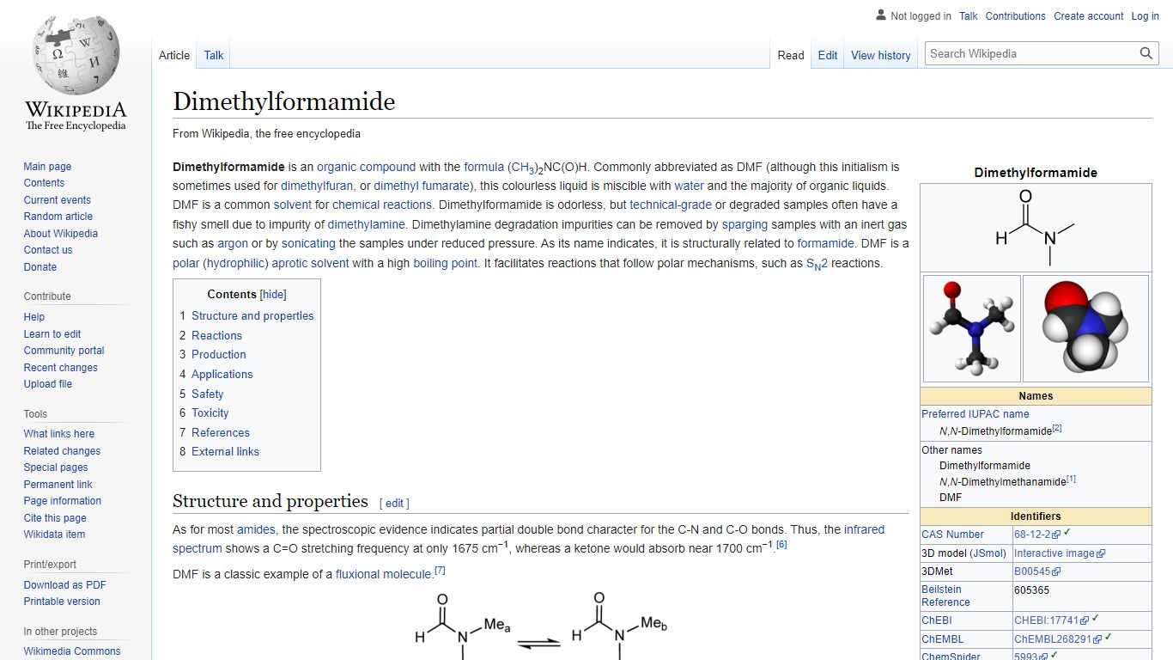Open the skeletal structure image of DMF
This screenshot has width=1173, height=660.
point(1036,227)
